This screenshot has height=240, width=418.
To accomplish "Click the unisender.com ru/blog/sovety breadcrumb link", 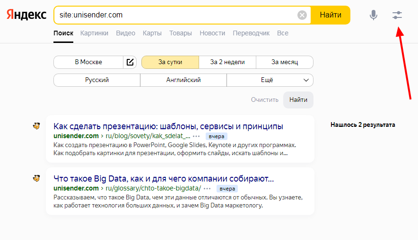I will tap(122, 136).
